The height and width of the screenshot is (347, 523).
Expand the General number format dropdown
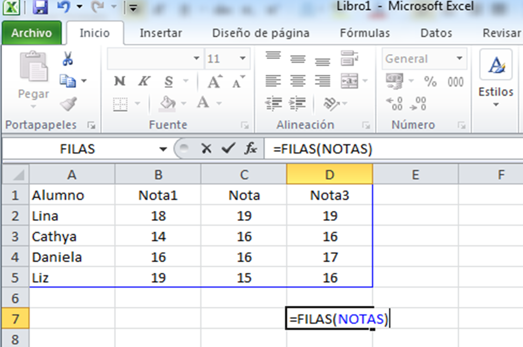459,59
